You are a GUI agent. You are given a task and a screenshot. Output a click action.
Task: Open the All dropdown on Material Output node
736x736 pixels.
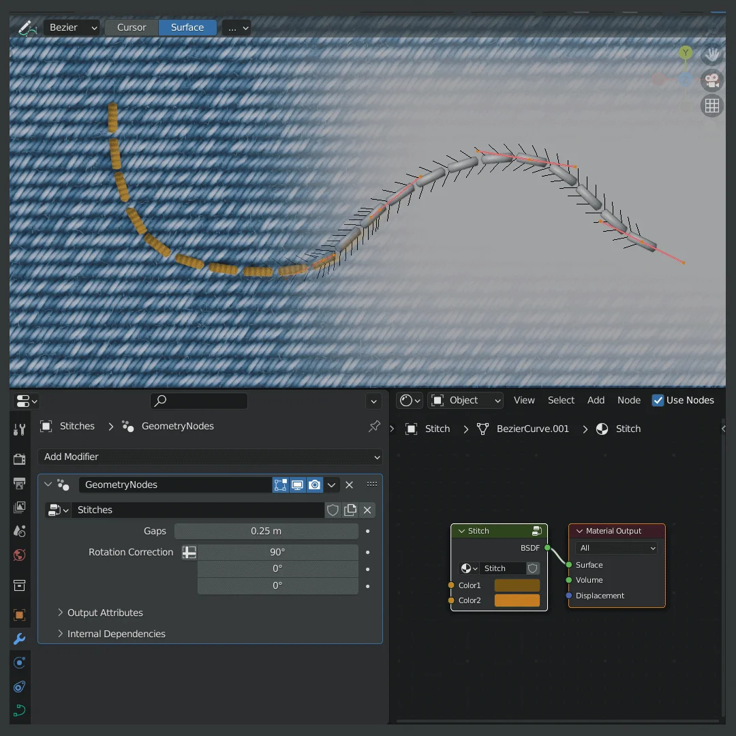(x=615, y=547)
